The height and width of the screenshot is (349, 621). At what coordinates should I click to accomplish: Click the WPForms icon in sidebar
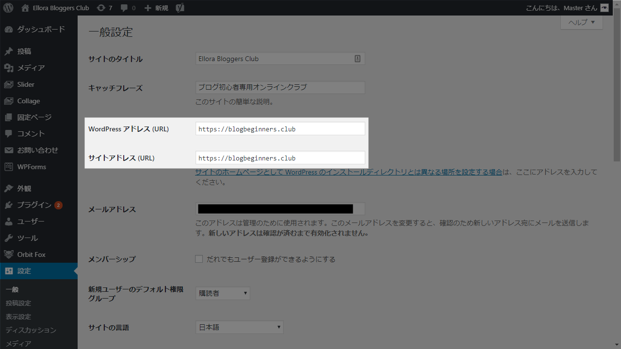[9, 167]
